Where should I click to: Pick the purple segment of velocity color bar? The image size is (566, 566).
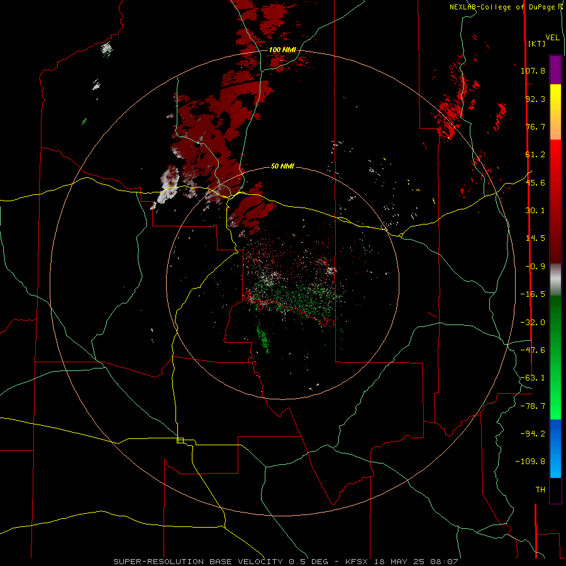point(555,70)
